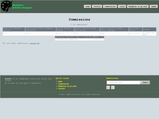This screenshot has width=159, height=119.
Task: Click the copyright notice text
Action: [x=79, y=94]
